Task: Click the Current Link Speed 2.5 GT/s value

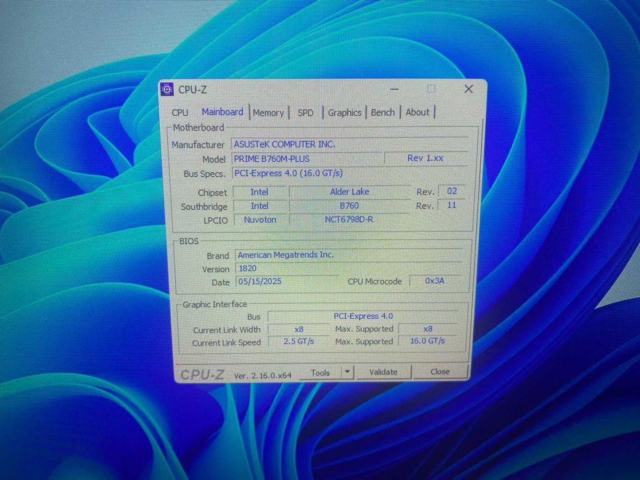Action: pyautogui.click(x=299, y=341)
